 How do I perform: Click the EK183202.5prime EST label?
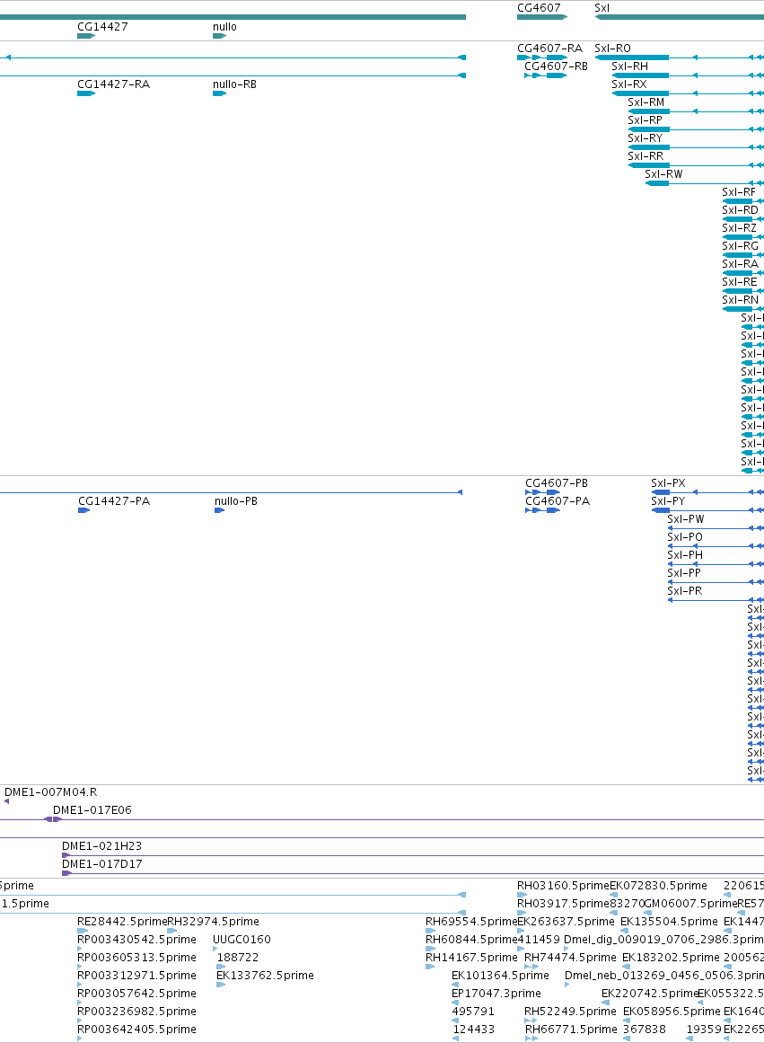(x=671, y=958)
